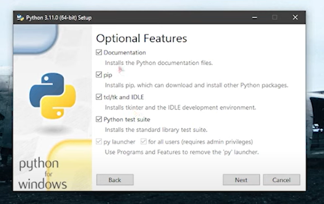Click the 'Python 3.11.0 (64-bit) Setup' title

[x=59, y=18]
